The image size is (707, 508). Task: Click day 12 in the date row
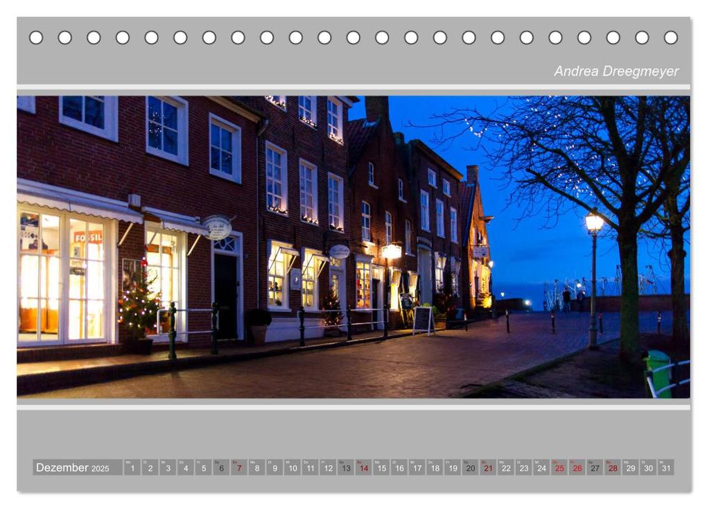tap(329, 467)
